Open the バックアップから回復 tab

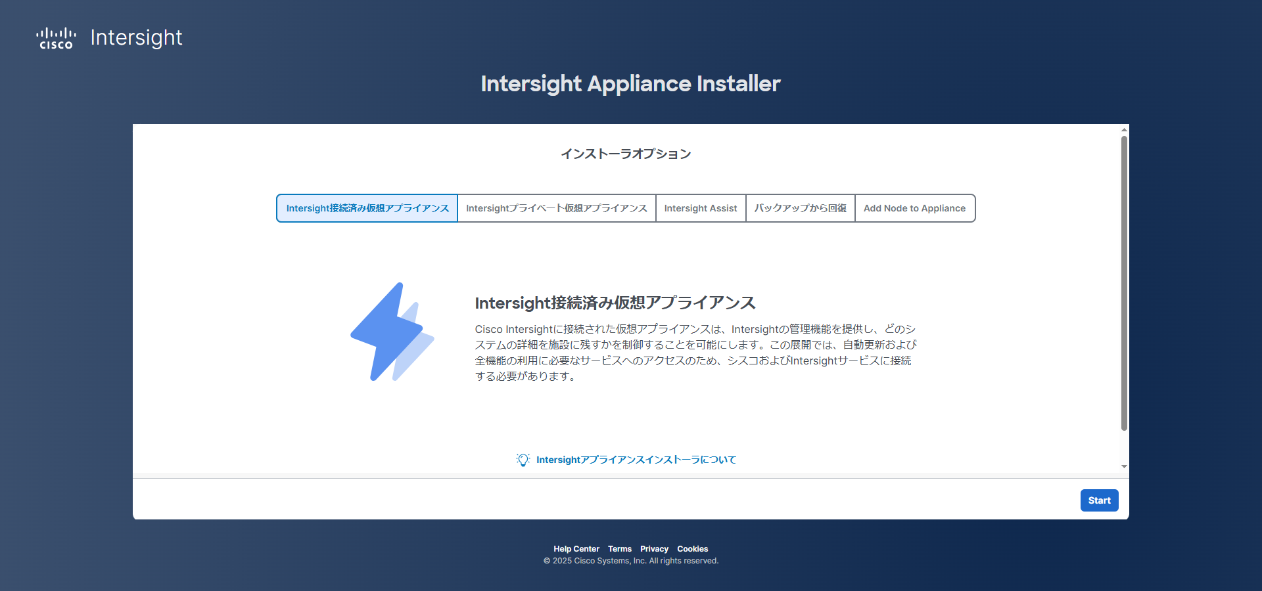click(800, 208)
